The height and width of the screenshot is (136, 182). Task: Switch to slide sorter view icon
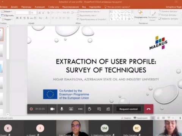(158, 118)
